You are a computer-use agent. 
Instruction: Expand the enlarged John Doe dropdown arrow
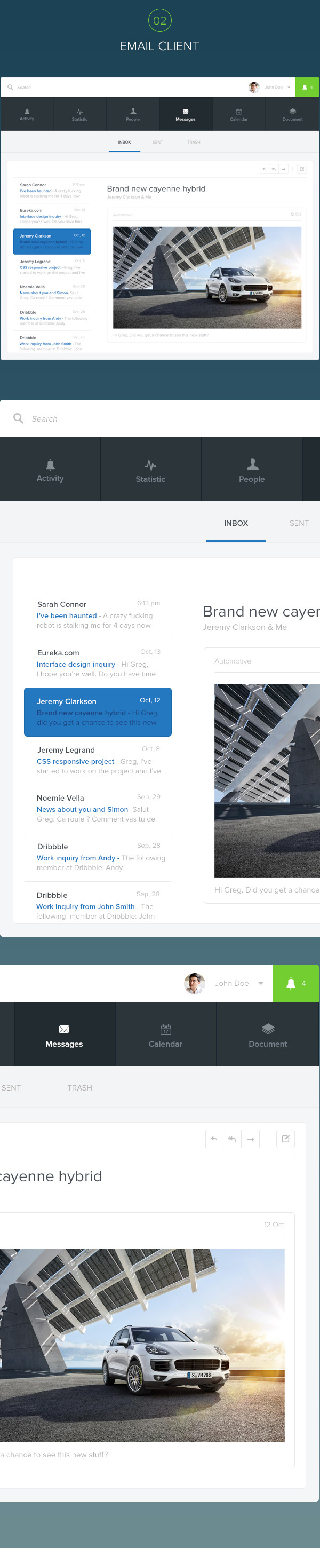coord(261,984)
